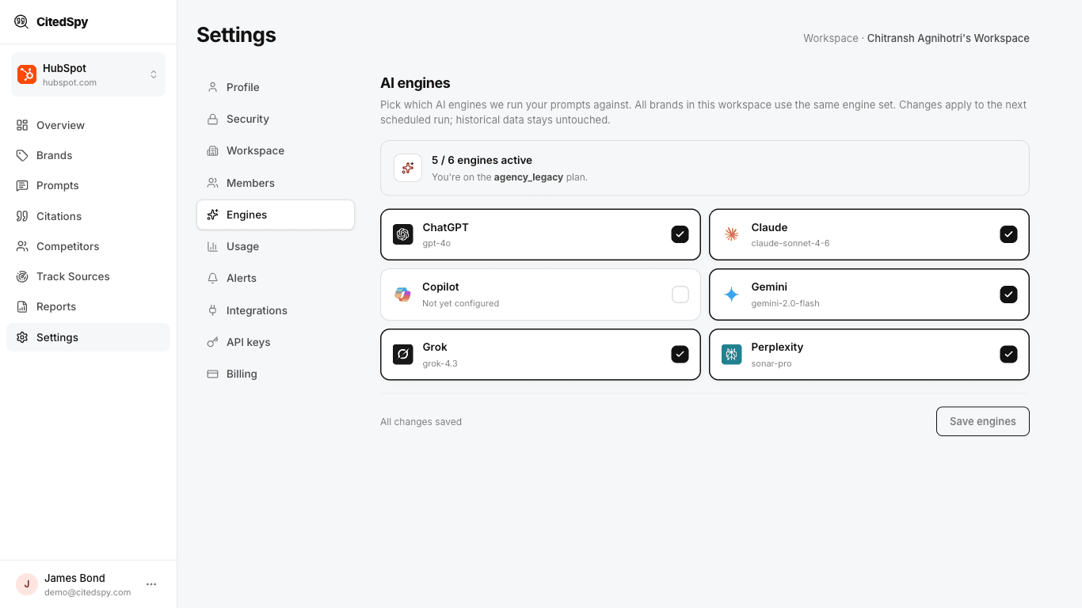Viewport: 1082px width, 608px height.
Task: Click the Settings gear icon in sidebar
Action: tap(22, 337)
